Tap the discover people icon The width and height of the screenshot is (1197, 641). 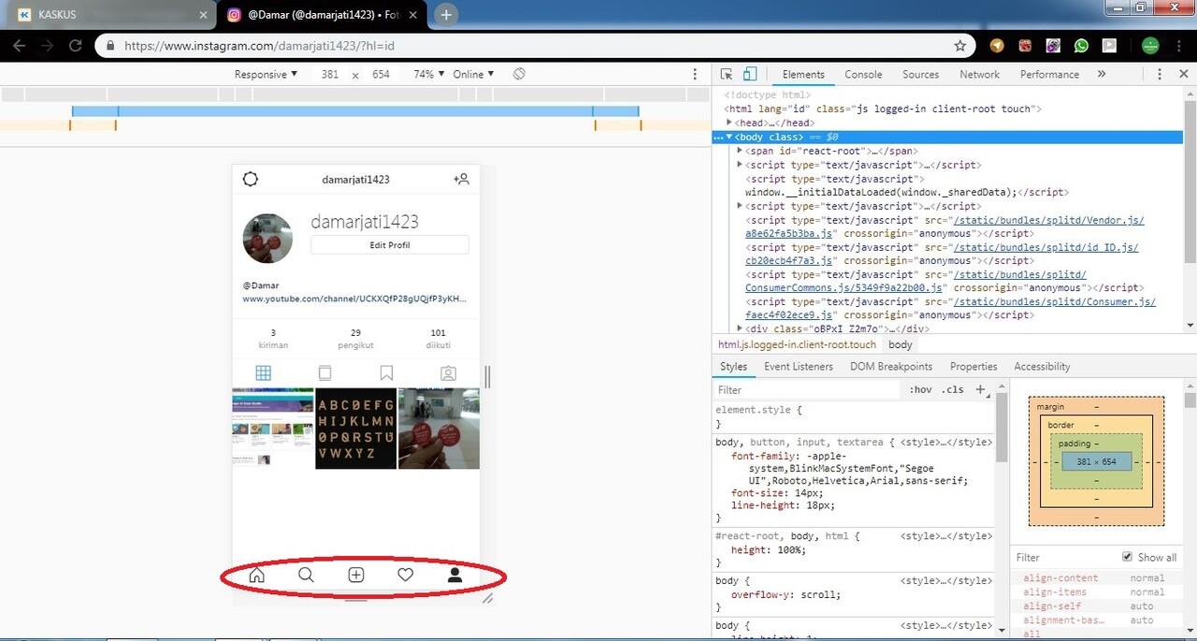(461, 179)
